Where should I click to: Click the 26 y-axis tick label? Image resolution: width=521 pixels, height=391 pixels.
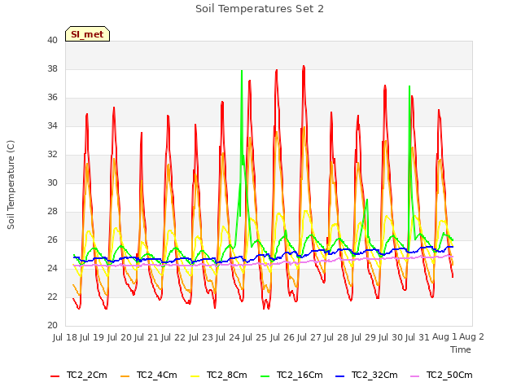(52, 240)
